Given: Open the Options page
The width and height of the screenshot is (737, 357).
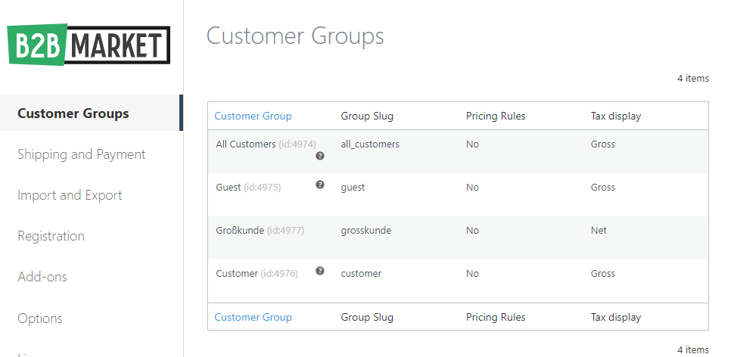Looking at the screenshot, I should click(x=40, y=318).
